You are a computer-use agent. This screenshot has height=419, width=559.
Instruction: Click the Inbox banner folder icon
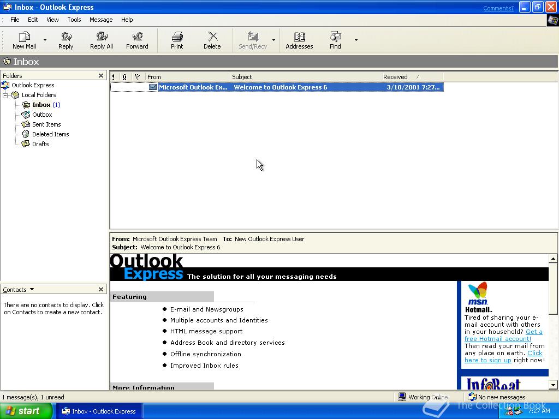tap(7, 61)
